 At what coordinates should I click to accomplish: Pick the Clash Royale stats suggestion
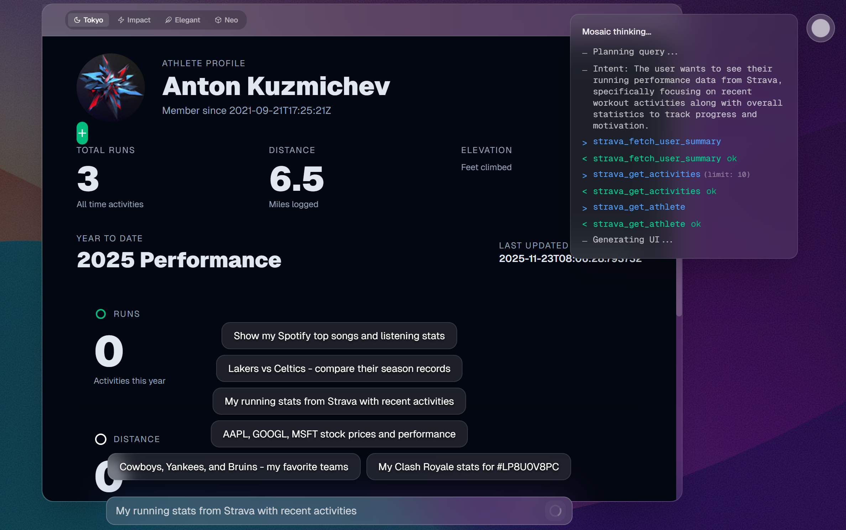(x=468, y=467)
